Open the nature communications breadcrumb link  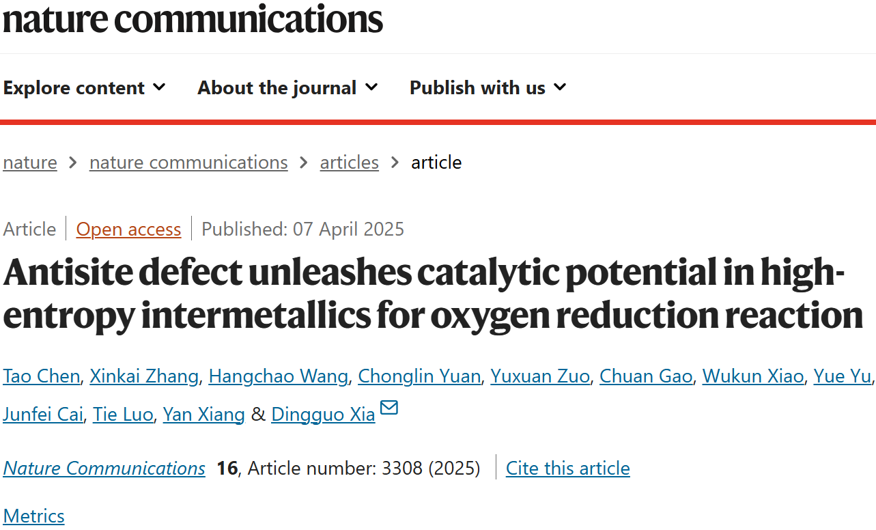[x=188, y=163]
